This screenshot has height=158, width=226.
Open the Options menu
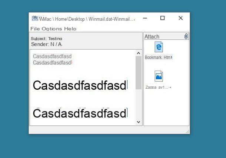pos(52,29)
